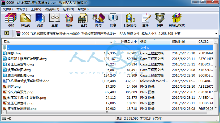Click the 保护 (Protect) shield icon
The width and height of the screenshot is (220, 123).
[x=160, y=18]
